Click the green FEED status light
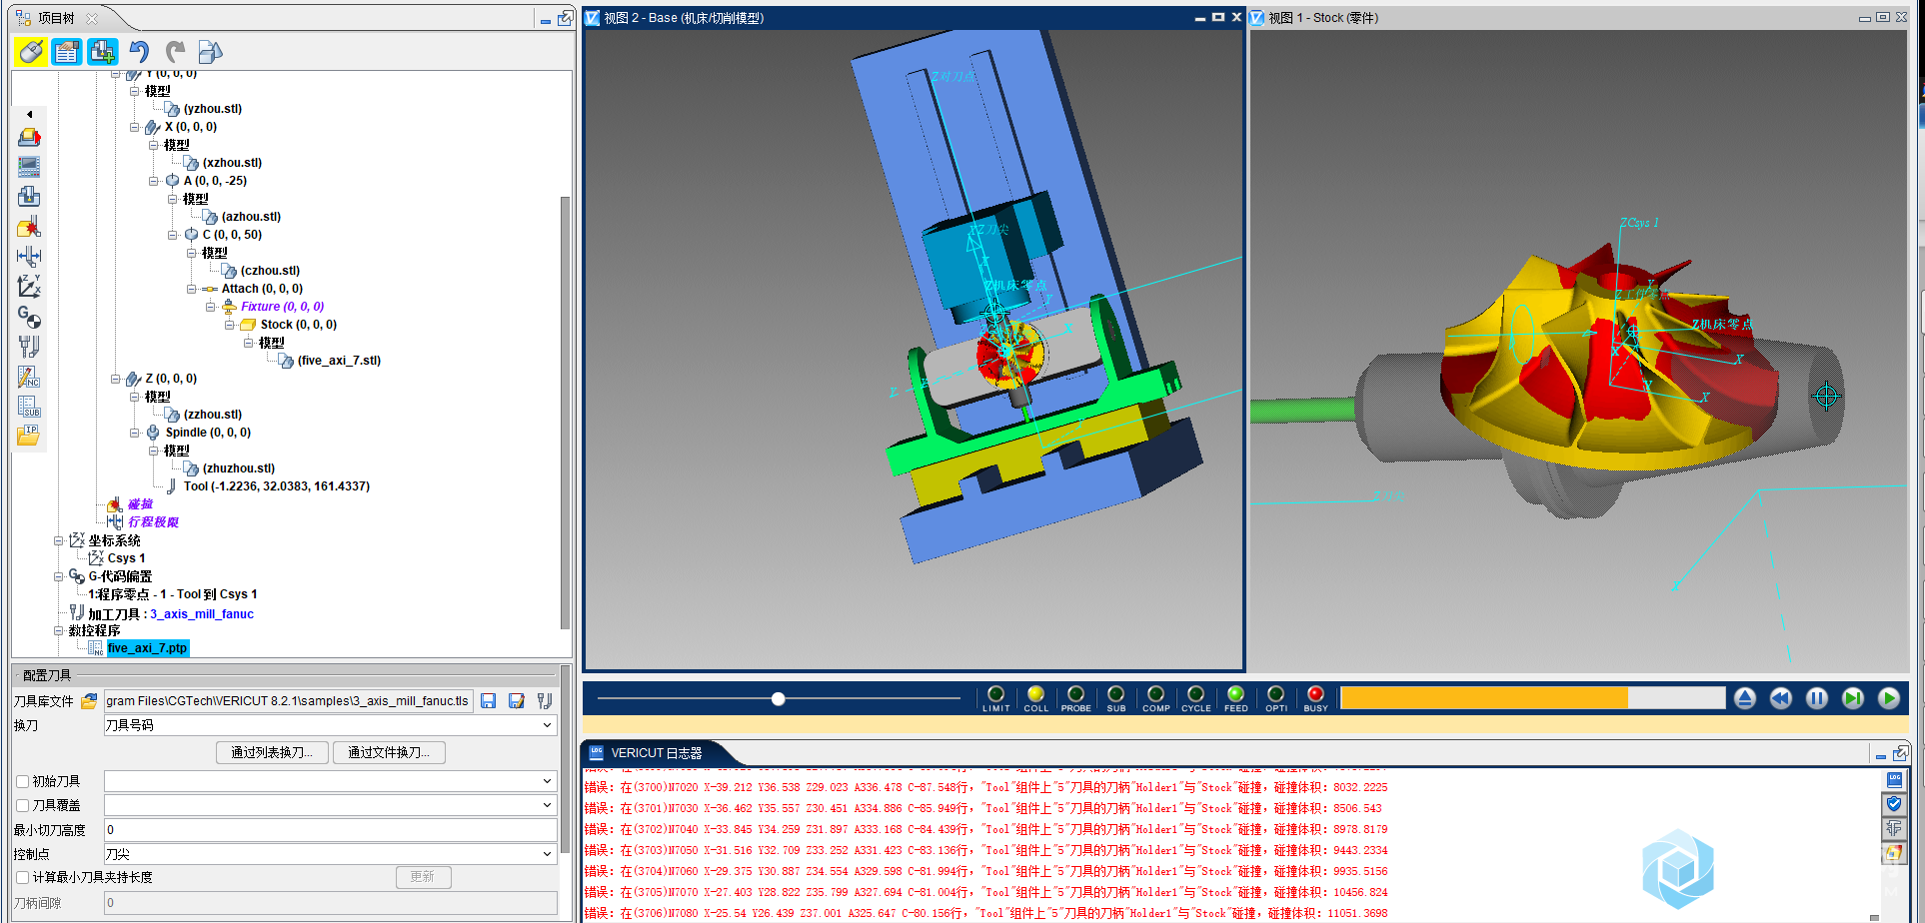The width and height of the screenshot is (1925, 923). click(1235, 694)
